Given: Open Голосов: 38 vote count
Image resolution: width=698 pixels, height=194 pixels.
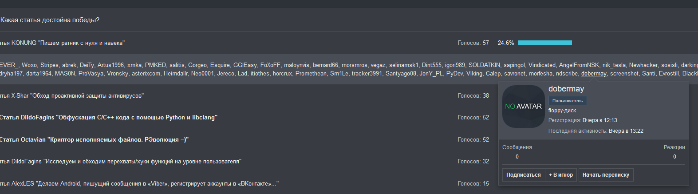Looking at the screenshot, I should [473, 96].
